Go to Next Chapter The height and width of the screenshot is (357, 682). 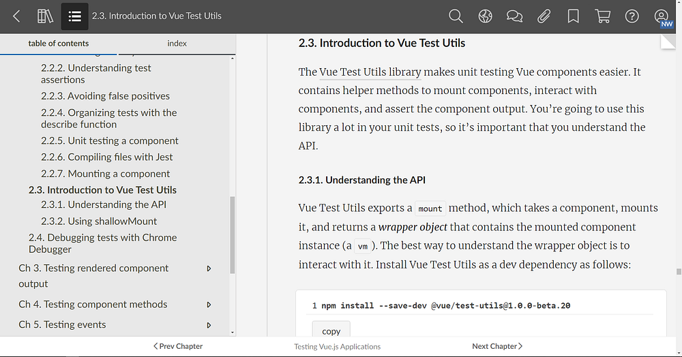(x=497, y=346)
